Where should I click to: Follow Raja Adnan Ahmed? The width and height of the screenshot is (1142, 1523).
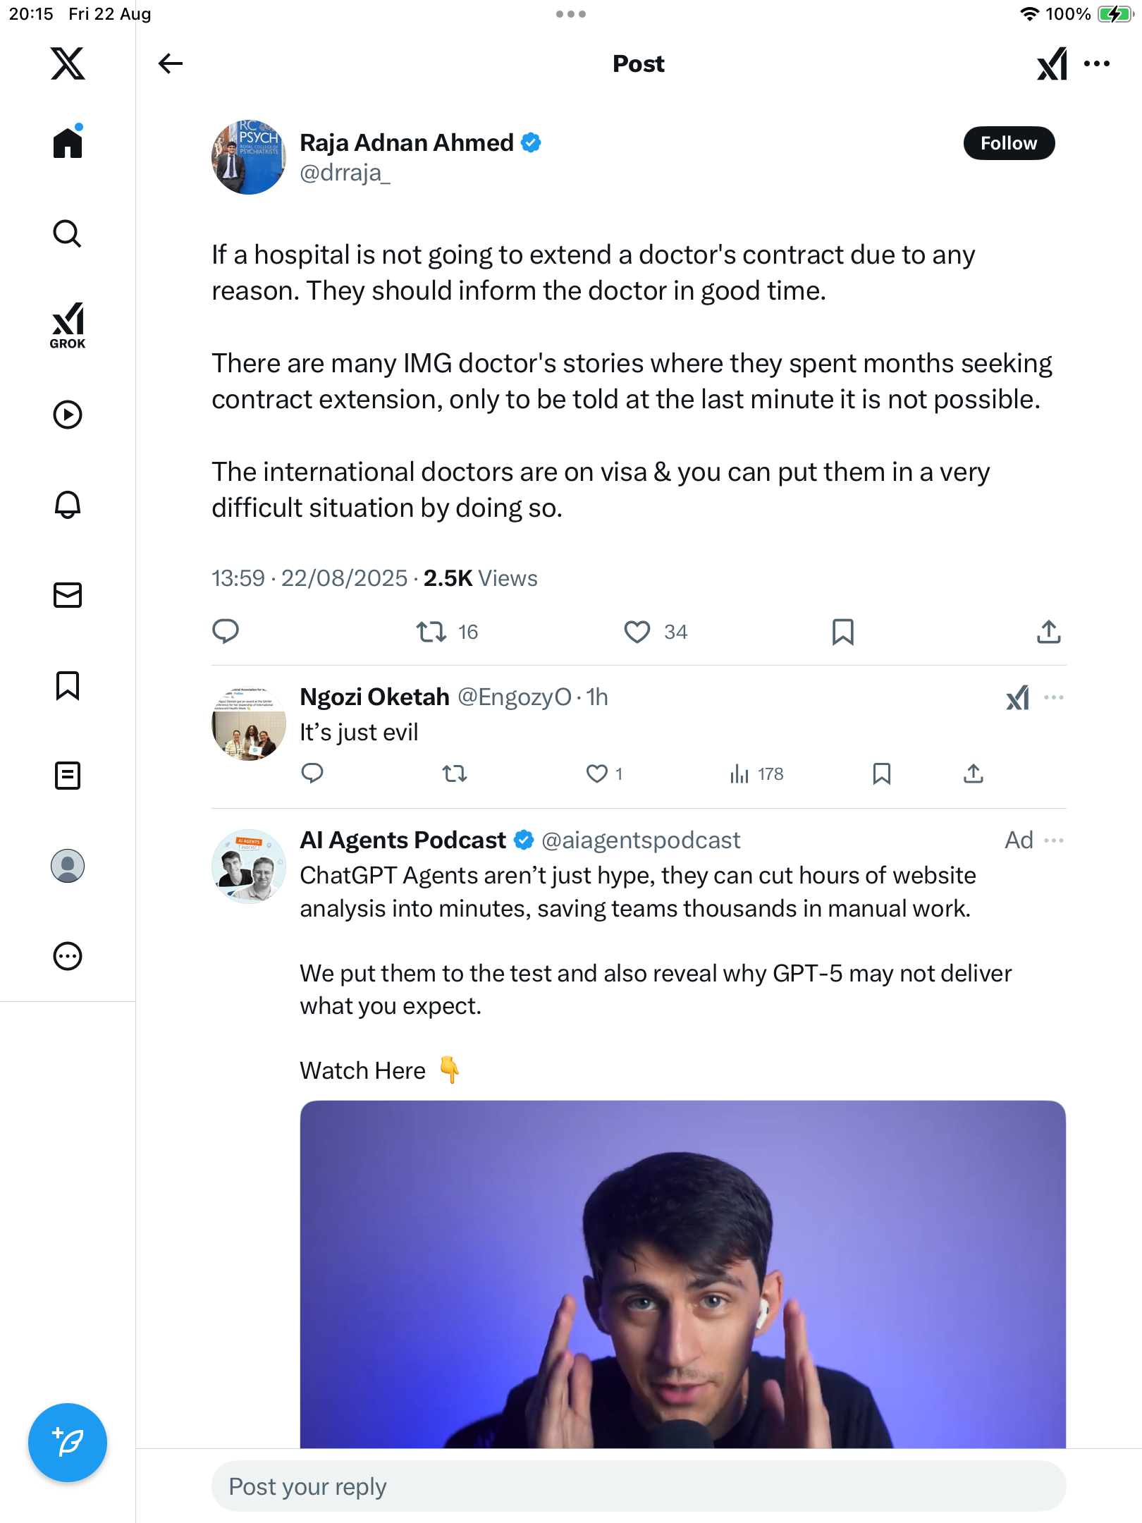1008,143
